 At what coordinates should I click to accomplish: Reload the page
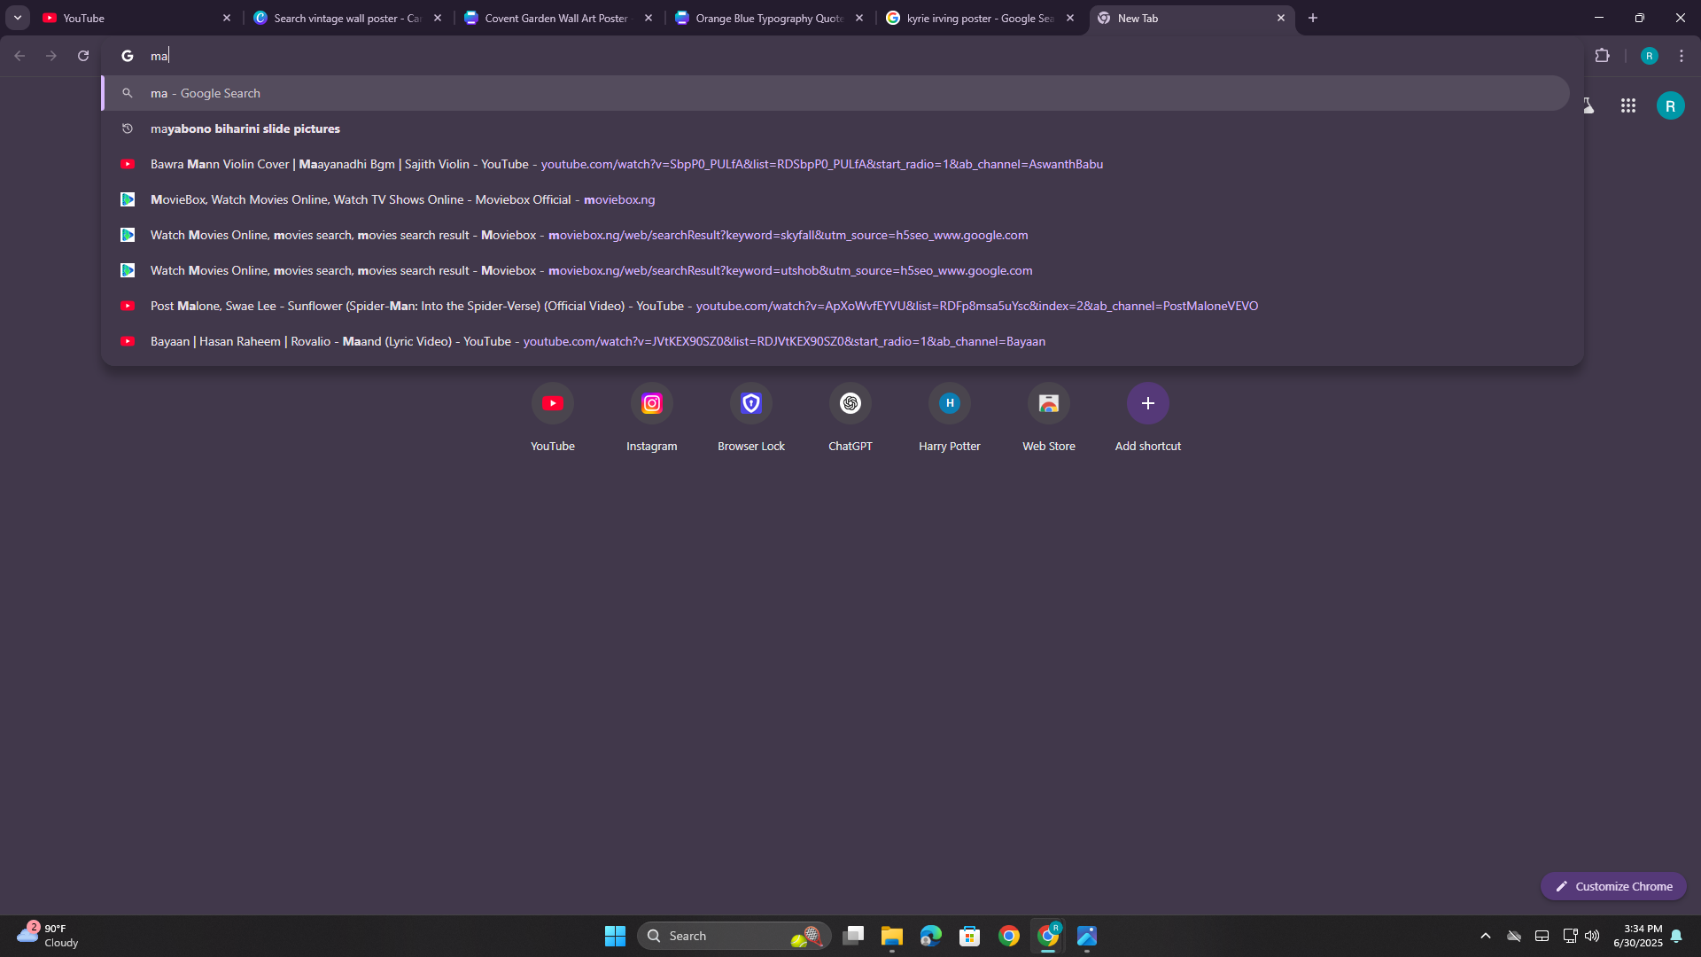click(83, 56)
